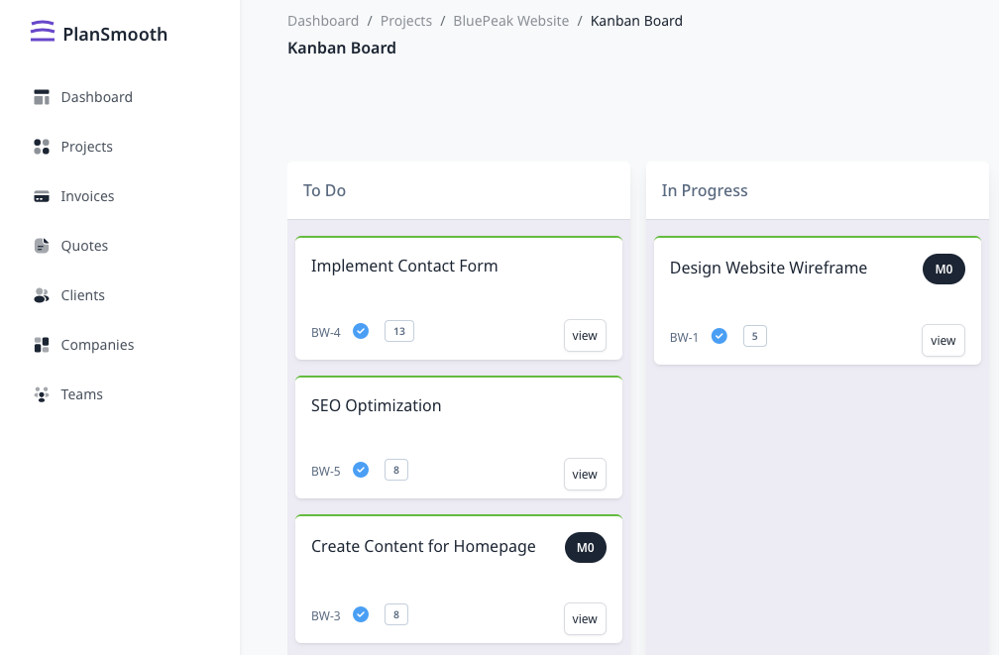The image size is (999, 655).
Task: Go to Dashboard via breadcrumb
Action: pyautogui.click(x=323, y=21)
